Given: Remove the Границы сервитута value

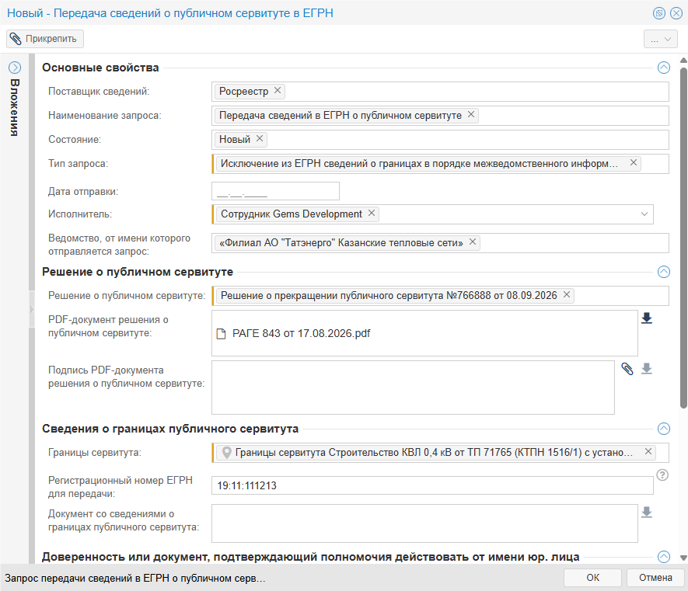Looking at the screenshot, I should [x=648, y=451].
